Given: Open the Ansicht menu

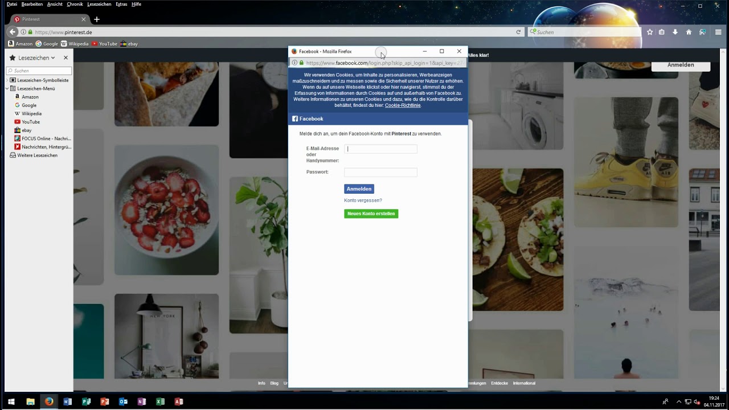Looking at the screenshot, I should pos(55,4).
